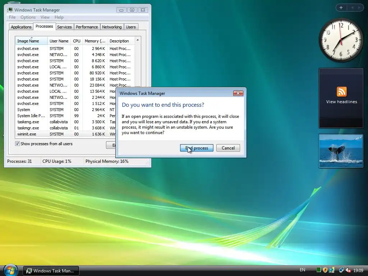The width and height of the screenshot is (368, 276).
Task: Toggle Show processes from all users
Action: coord(17,144)
